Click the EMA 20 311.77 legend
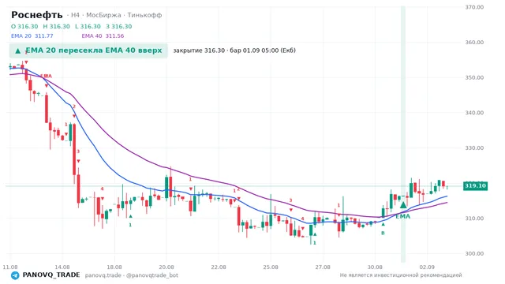 pos(32,35)
